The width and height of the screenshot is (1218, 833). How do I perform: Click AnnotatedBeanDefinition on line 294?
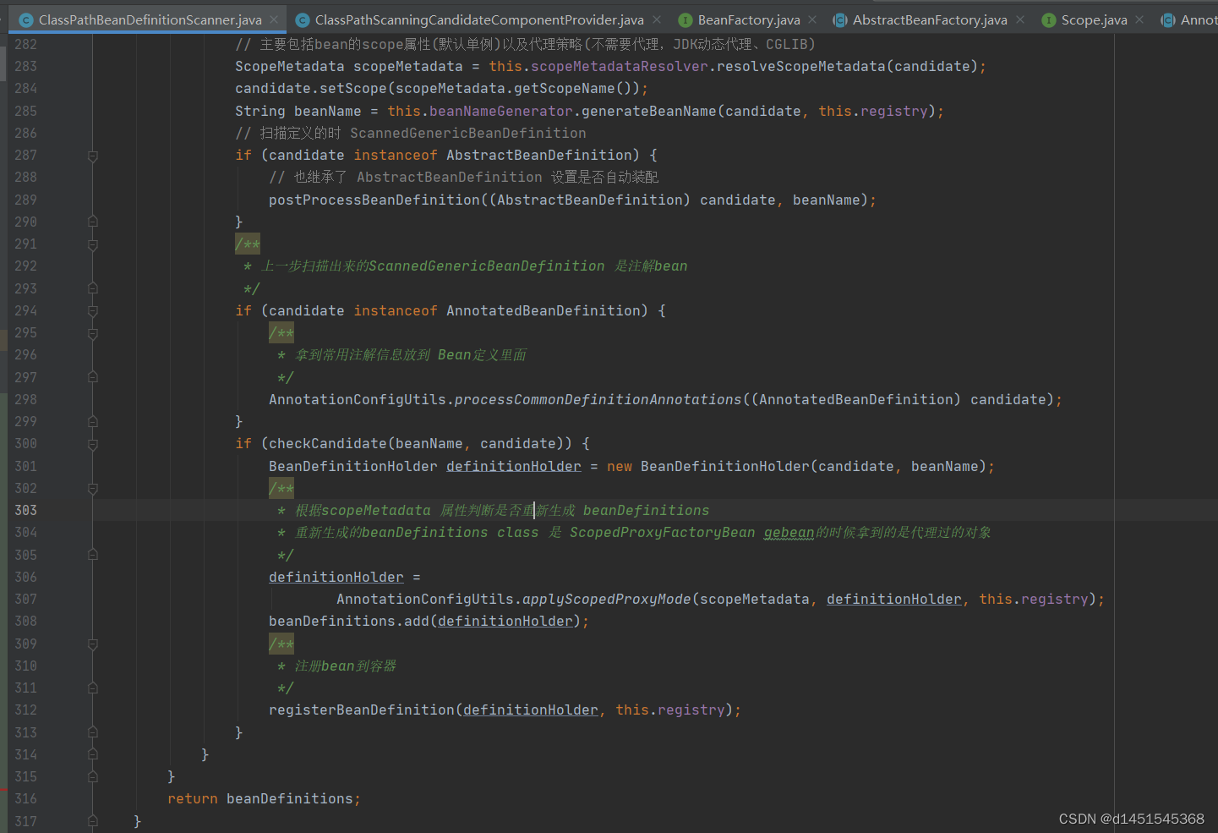tap(543, 310)
